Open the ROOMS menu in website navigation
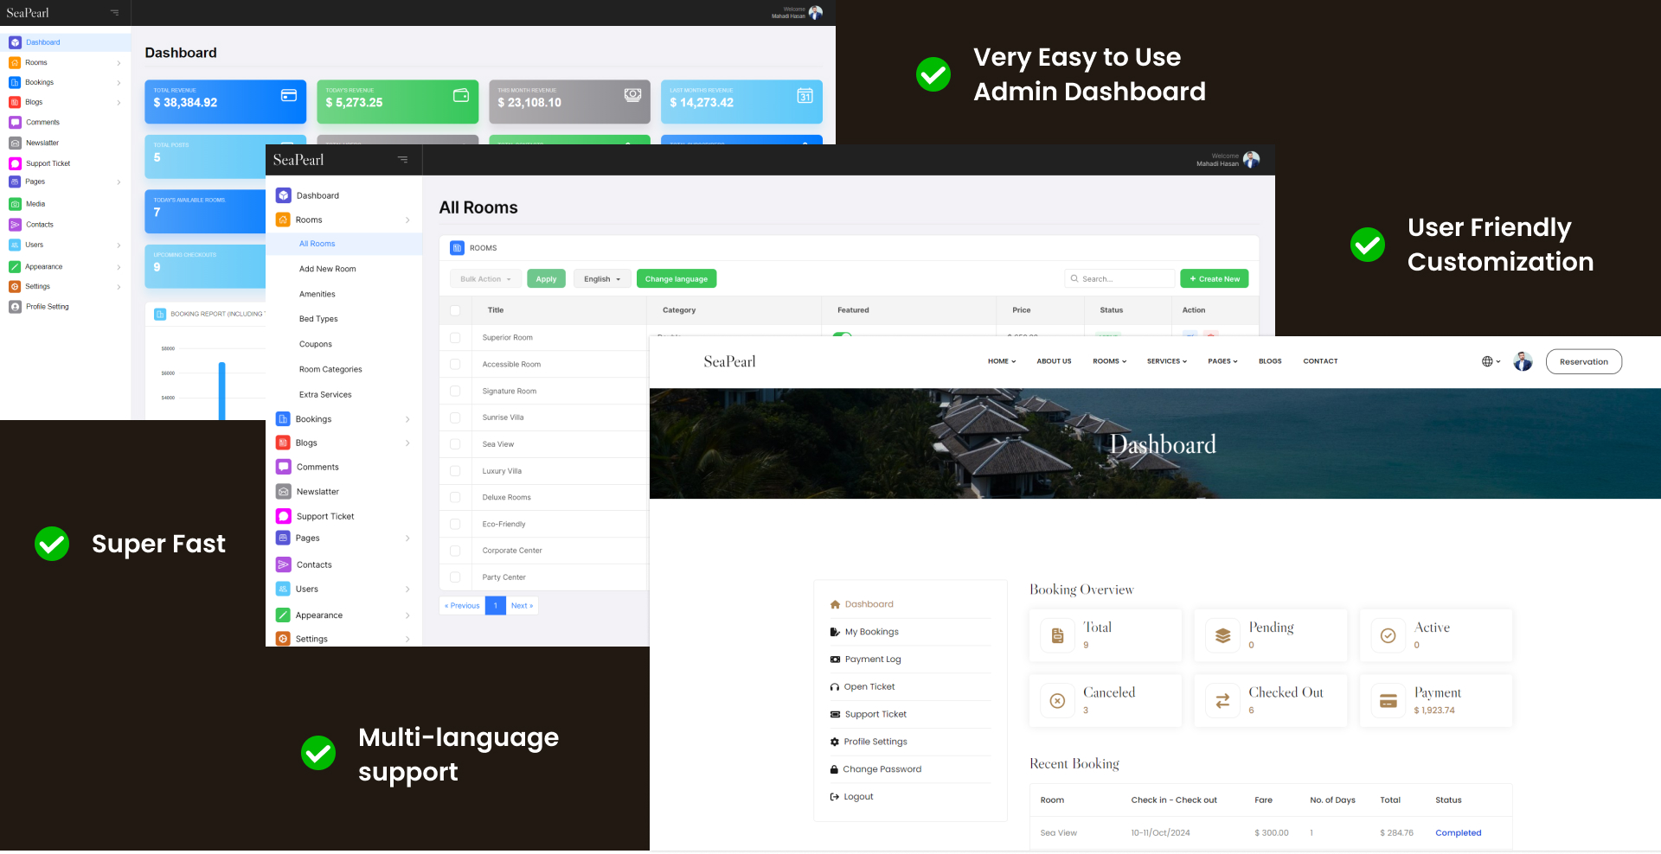This screenshot has width=1661, height=854. [1109, 361]
